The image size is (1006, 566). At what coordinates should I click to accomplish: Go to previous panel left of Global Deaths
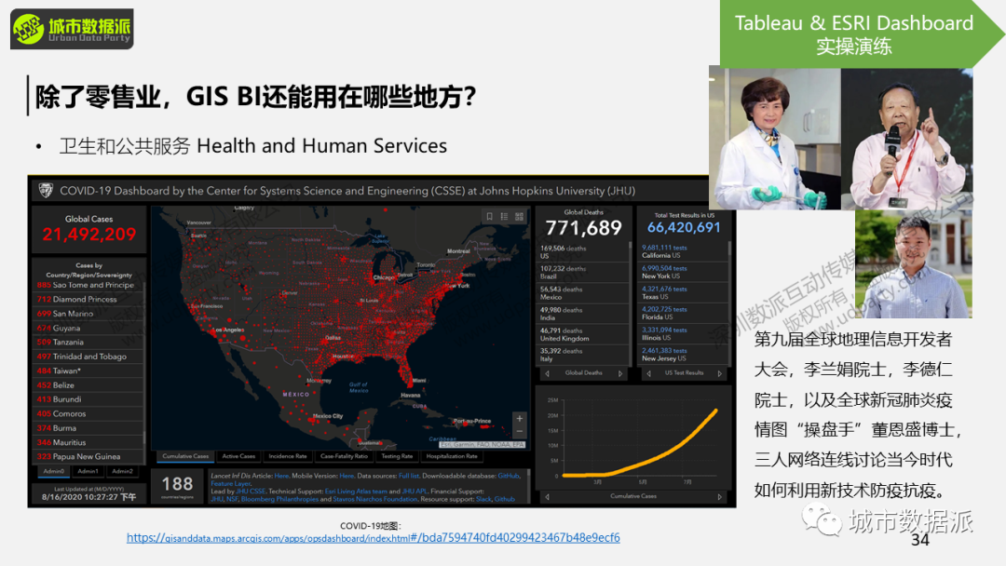coord(548,373)
